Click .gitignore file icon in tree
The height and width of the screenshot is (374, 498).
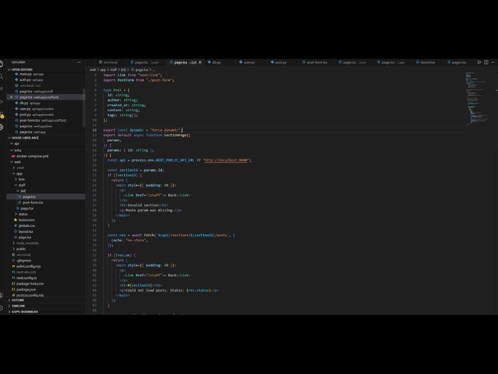pyautogui.click(x=13, y=260)
